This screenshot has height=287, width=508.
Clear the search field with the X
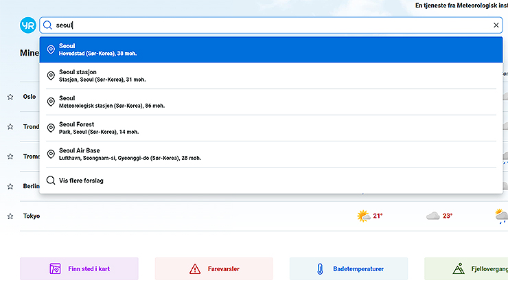496,25
